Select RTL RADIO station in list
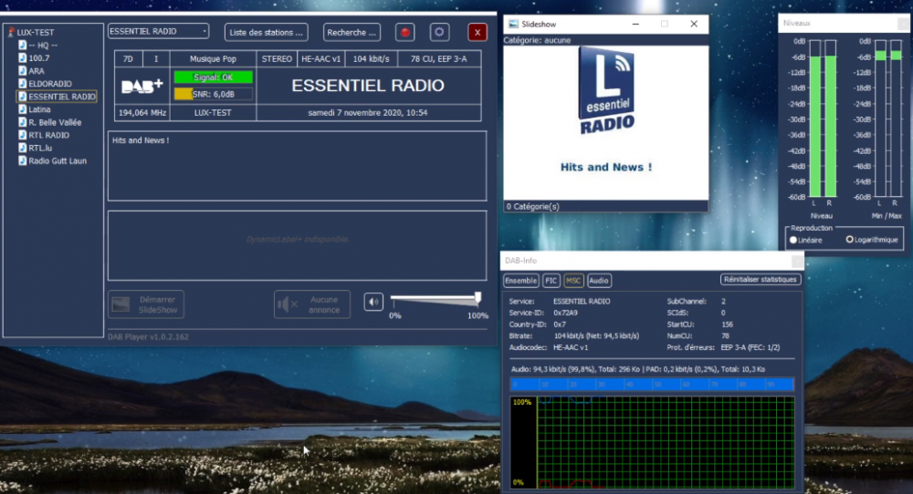Image resolution: width=913 pixels, height=494 pixels. point(49,135)
